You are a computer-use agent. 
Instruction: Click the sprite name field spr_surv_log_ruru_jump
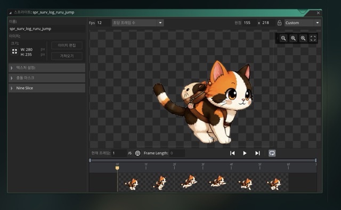(47, 29)
